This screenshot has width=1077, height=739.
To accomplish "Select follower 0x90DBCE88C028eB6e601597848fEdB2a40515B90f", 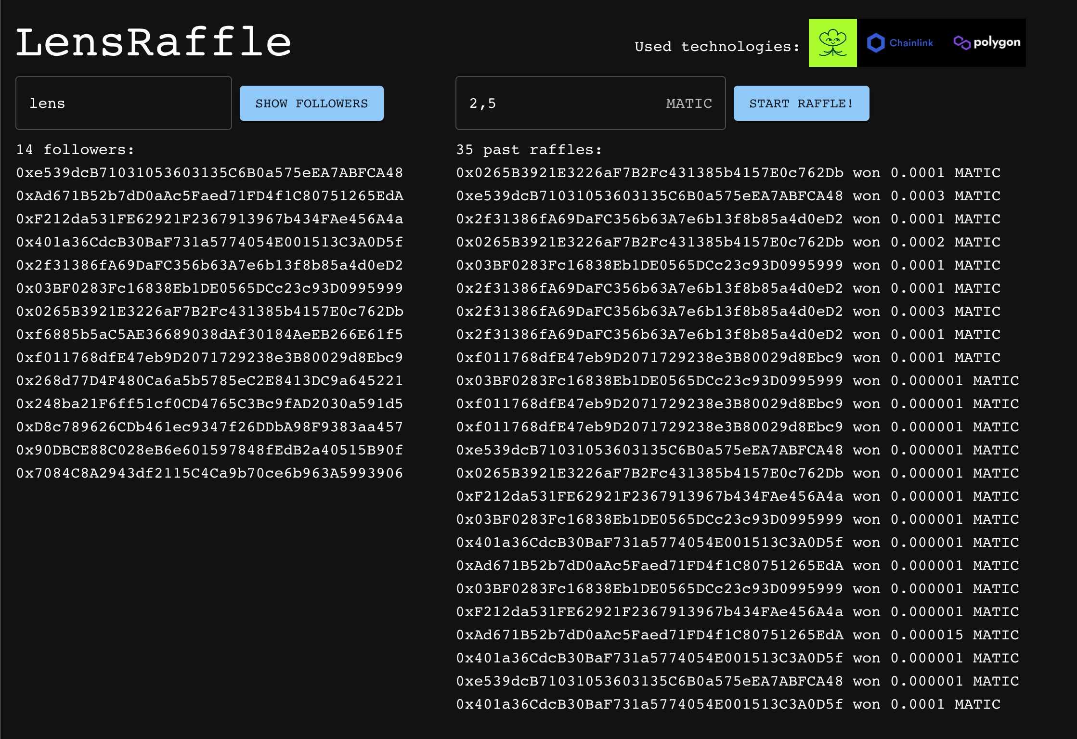I will 209,450.
